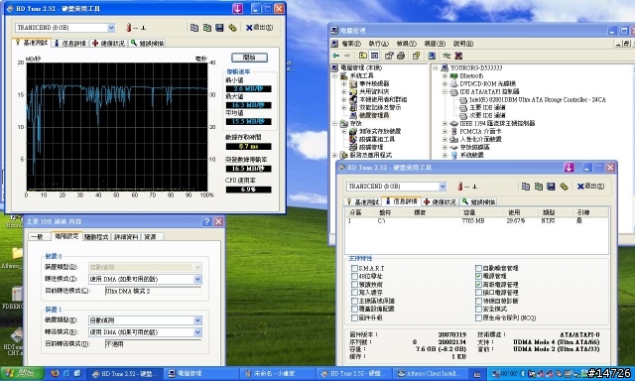Select C:\ partition row in HD Tune info list
635x381 pixels.
476,221
